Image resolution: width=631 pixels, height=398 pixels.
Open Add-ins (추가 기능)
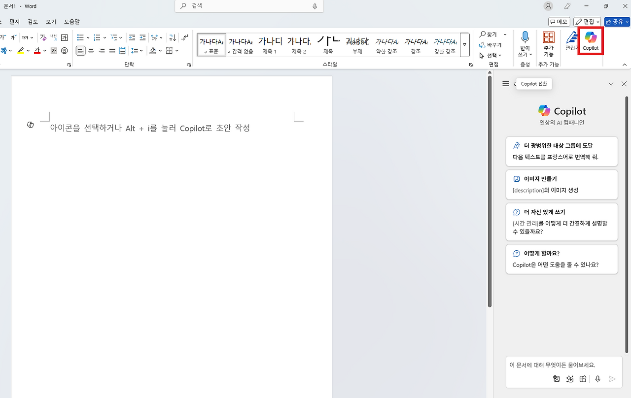point(549,44)
